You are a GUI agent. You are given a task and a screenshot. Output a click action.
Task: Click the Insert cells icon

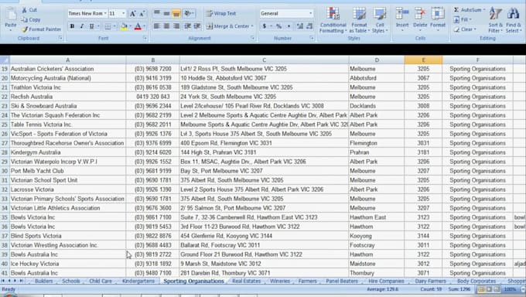point(402,14)
